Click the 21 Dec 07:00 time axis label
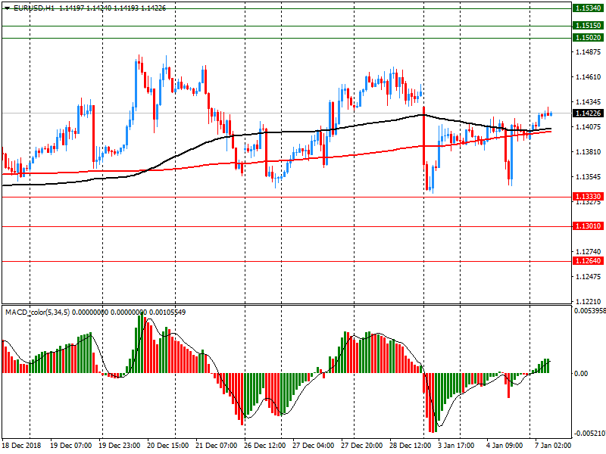Screen dimensions: 606x454 (218, 446)
